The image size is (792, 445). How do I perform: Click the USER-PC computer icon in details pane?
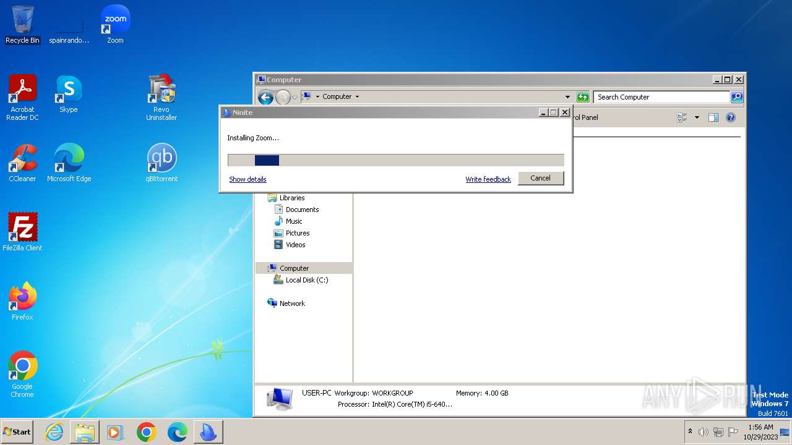pos(280,399)
